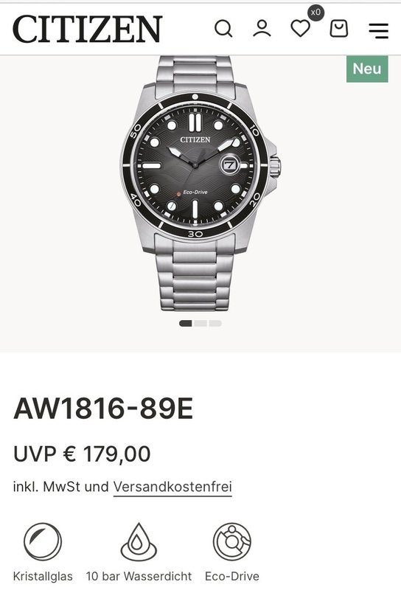Switch to the third carousel image dot
This screenshot has height=590, width=401.
215,323
